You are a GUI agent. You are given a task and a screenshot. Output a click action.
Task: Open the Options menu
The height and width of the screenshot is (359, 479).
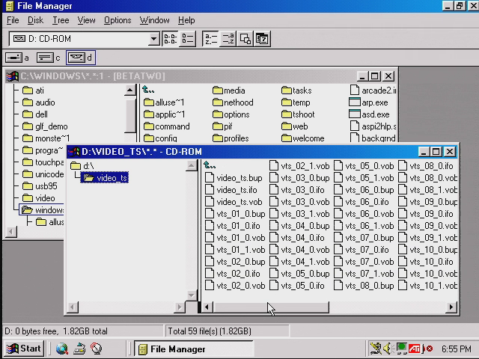tap(118, 20)
